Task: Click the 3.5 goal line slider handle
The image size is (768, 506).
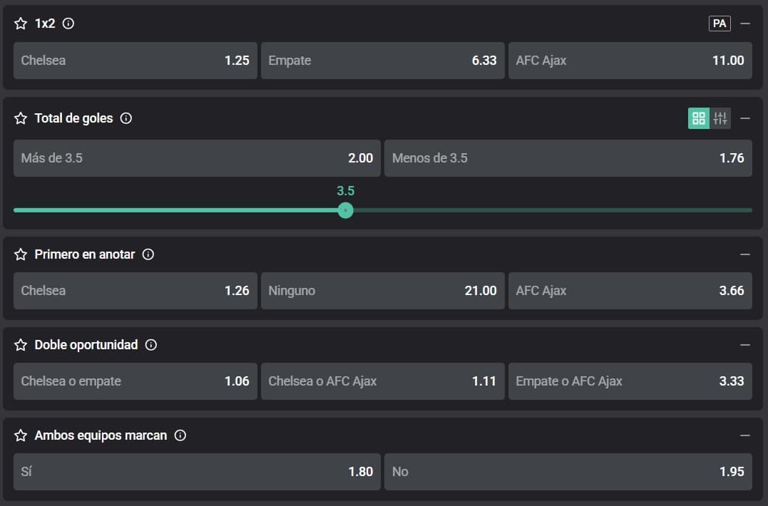Action: pyautogui.click(x=346, y=210)
